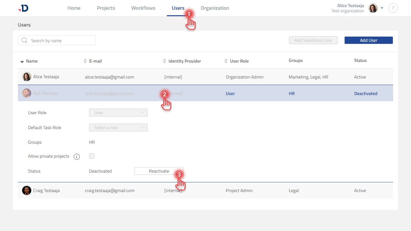Open the help question mark icon
The height and width of the screenshot is (231, 411).
click(393, 8)
